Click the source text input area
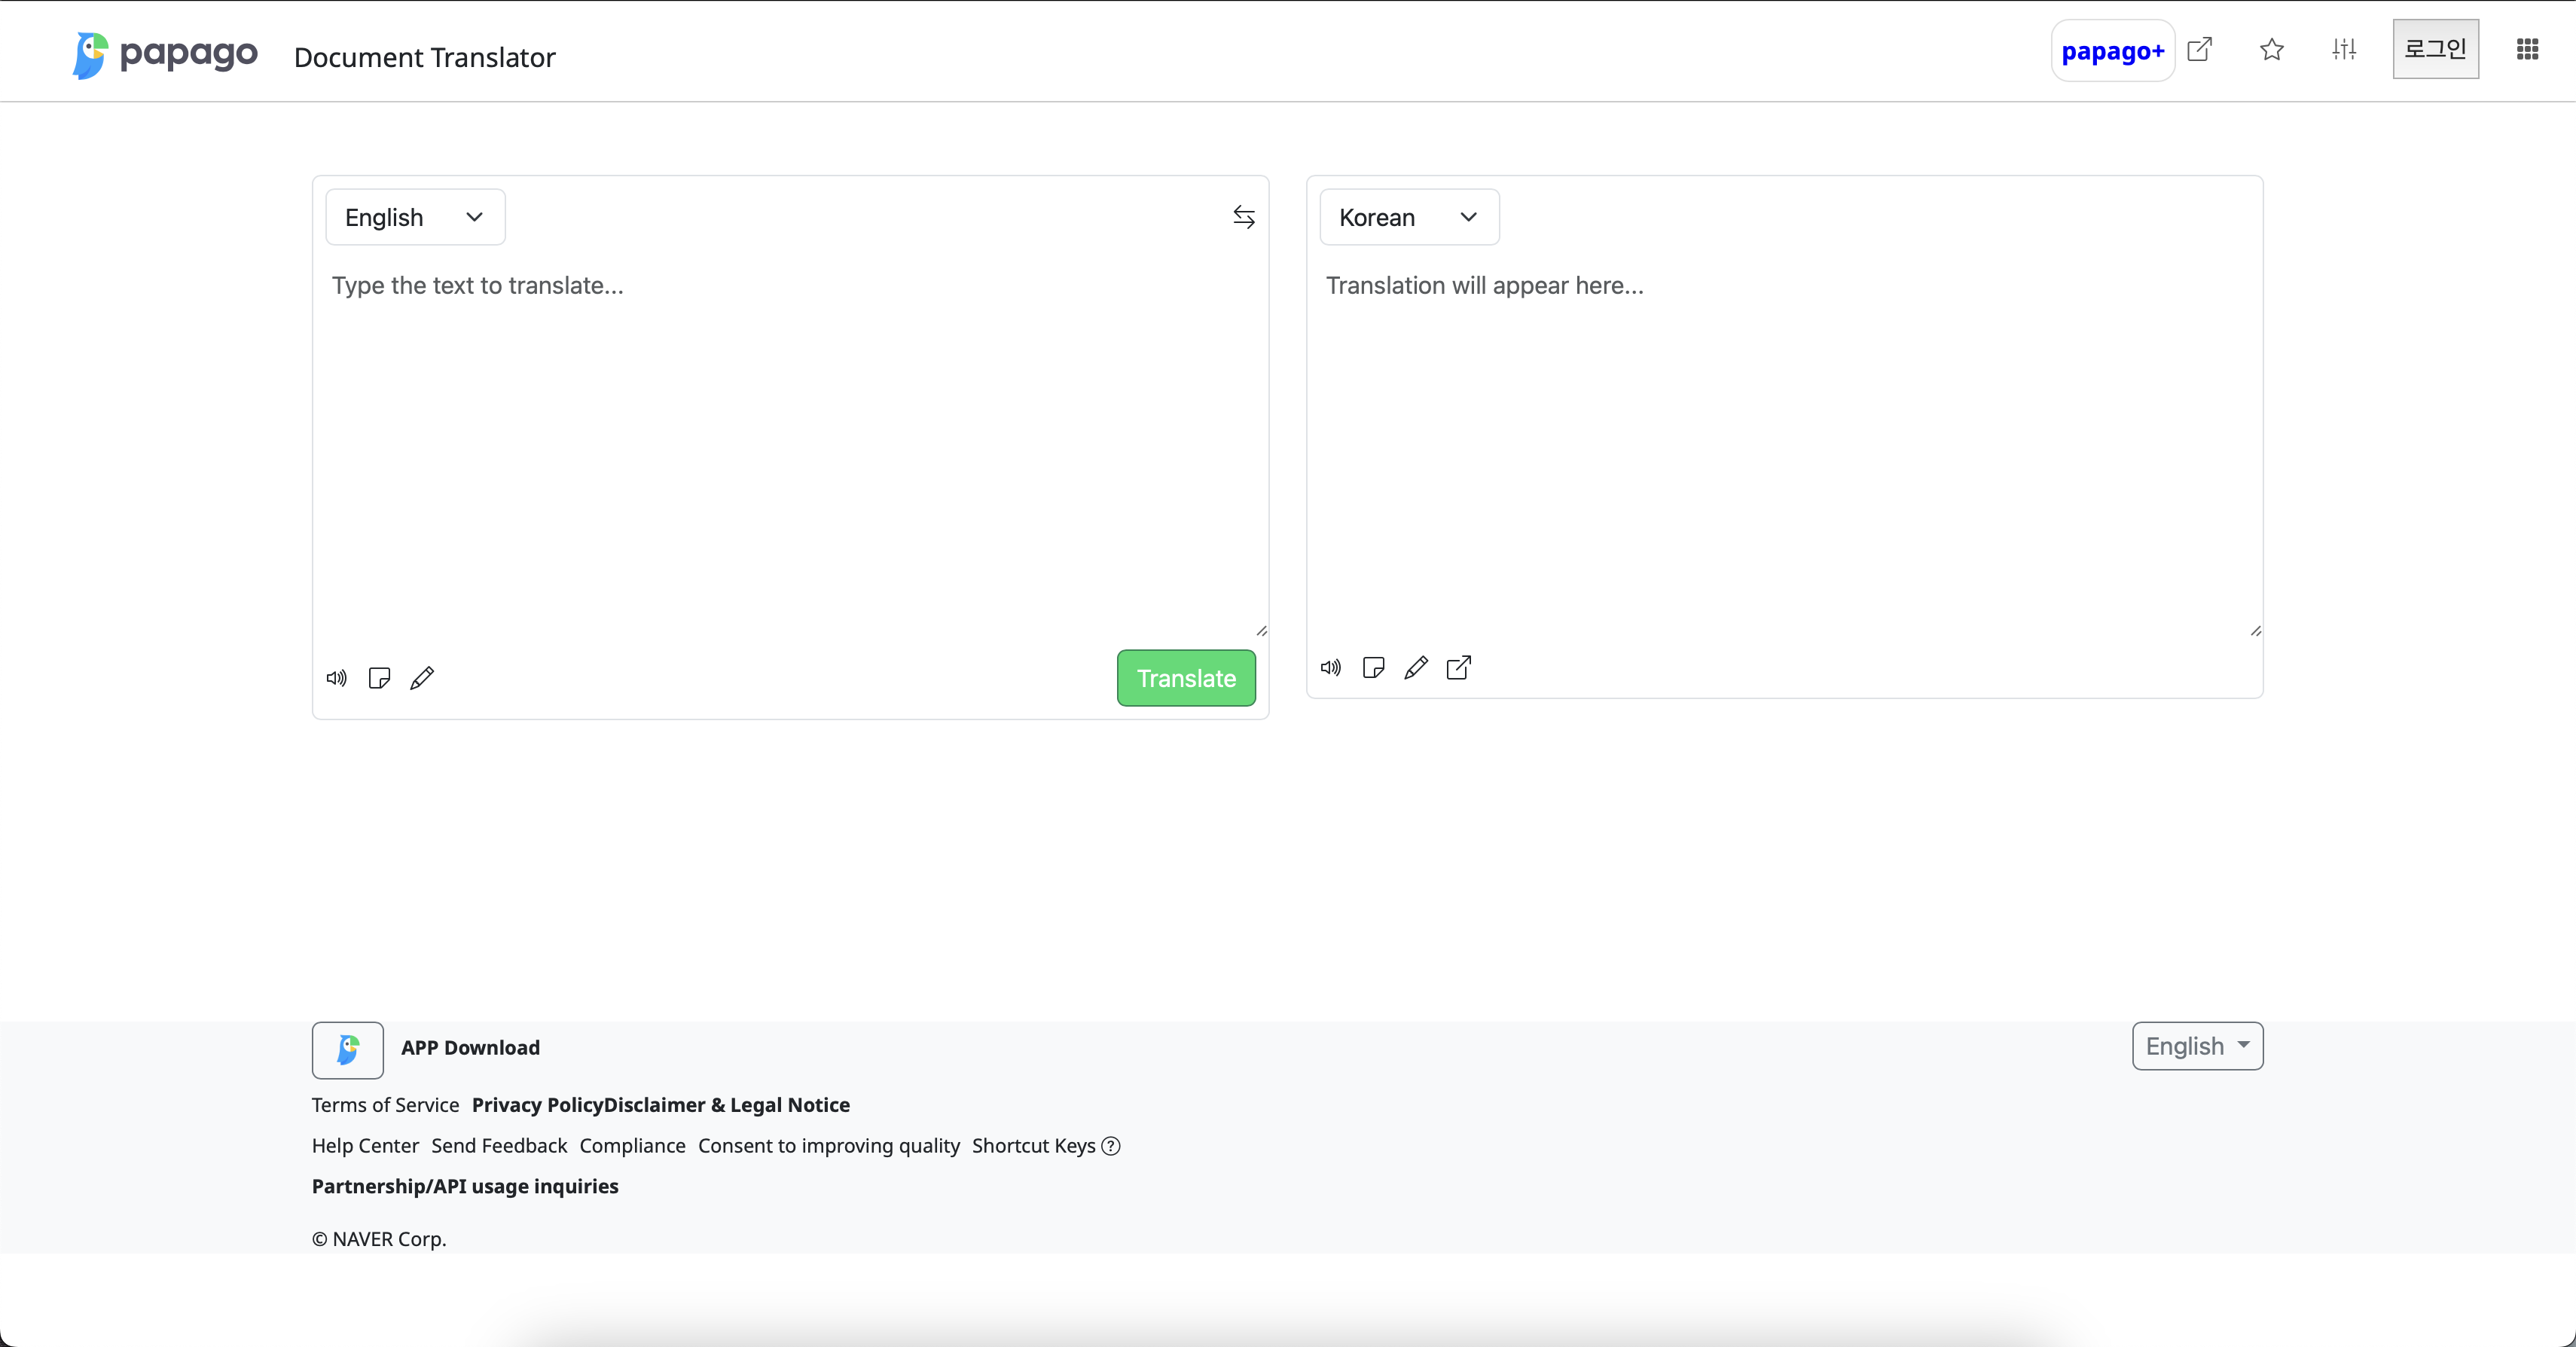Image resolution: width=2576 pixels, height=1347 pixels. coord(790,450)
